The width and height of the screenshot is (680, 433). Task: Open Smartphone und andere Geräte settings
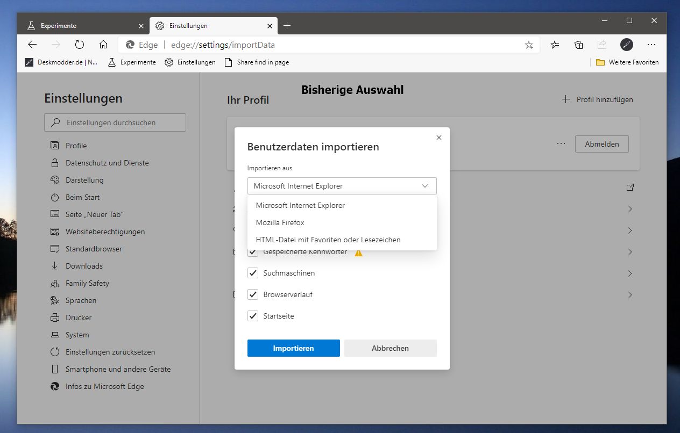tap(118, 369)
